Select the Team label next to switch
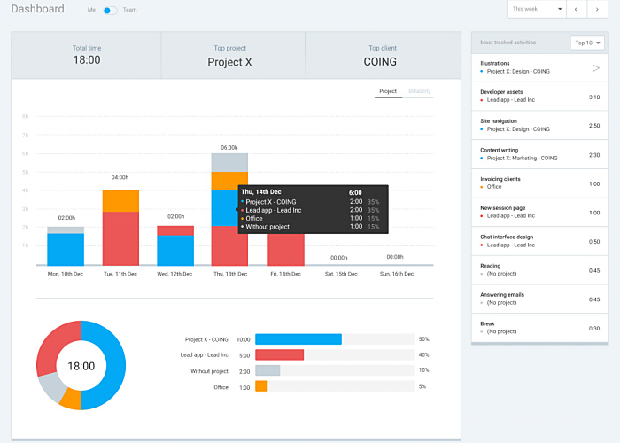The image size is (620, 443). tap(130, 10)
